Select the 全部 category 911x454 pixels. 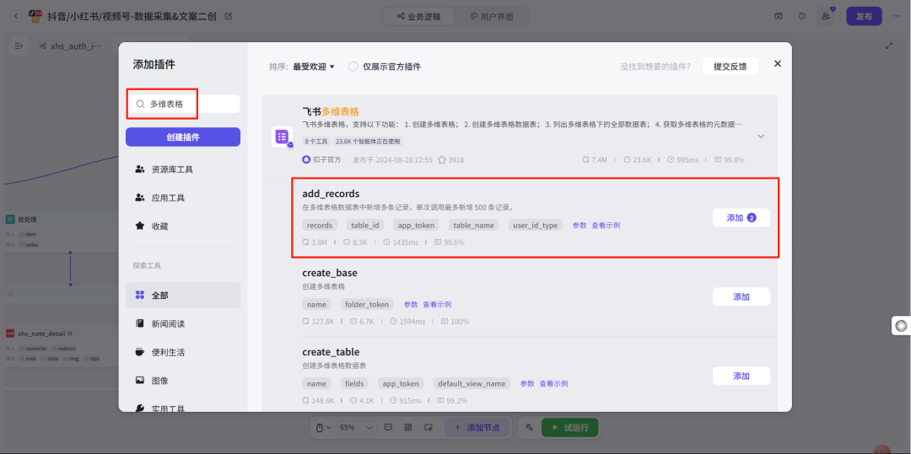pos(183,295)
